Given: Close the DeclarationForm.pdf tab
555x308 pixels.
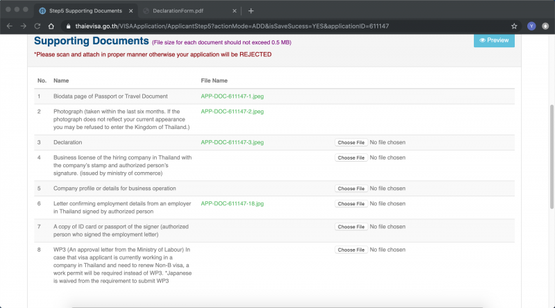Looking at the screenshot, I should tap(234, 11).
